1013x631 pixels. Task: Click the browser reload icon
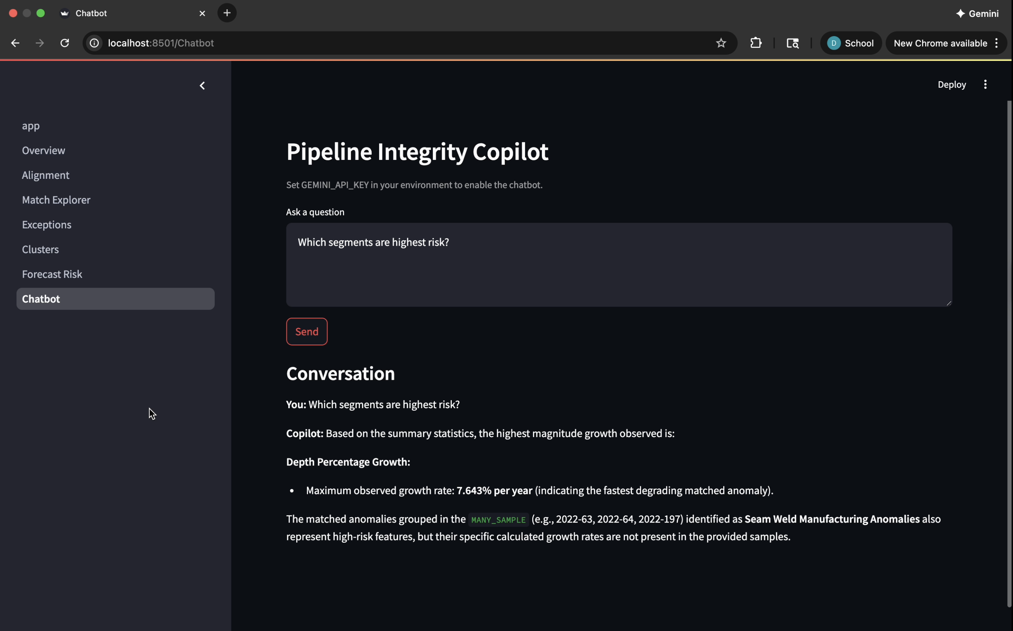(65, 43)
